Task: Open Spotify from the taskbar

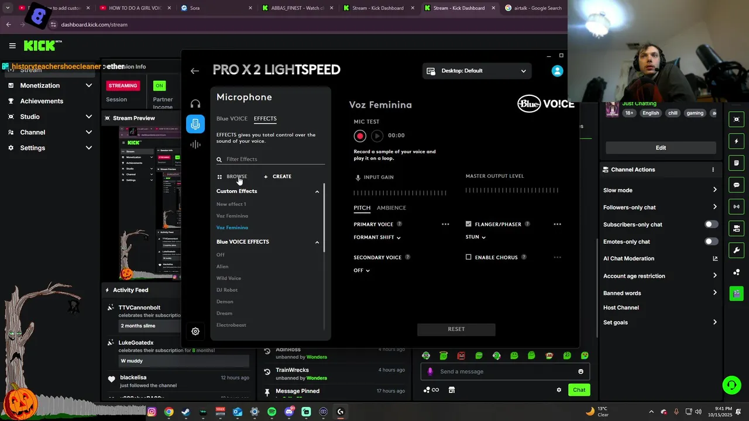Action: pos(272,412)
